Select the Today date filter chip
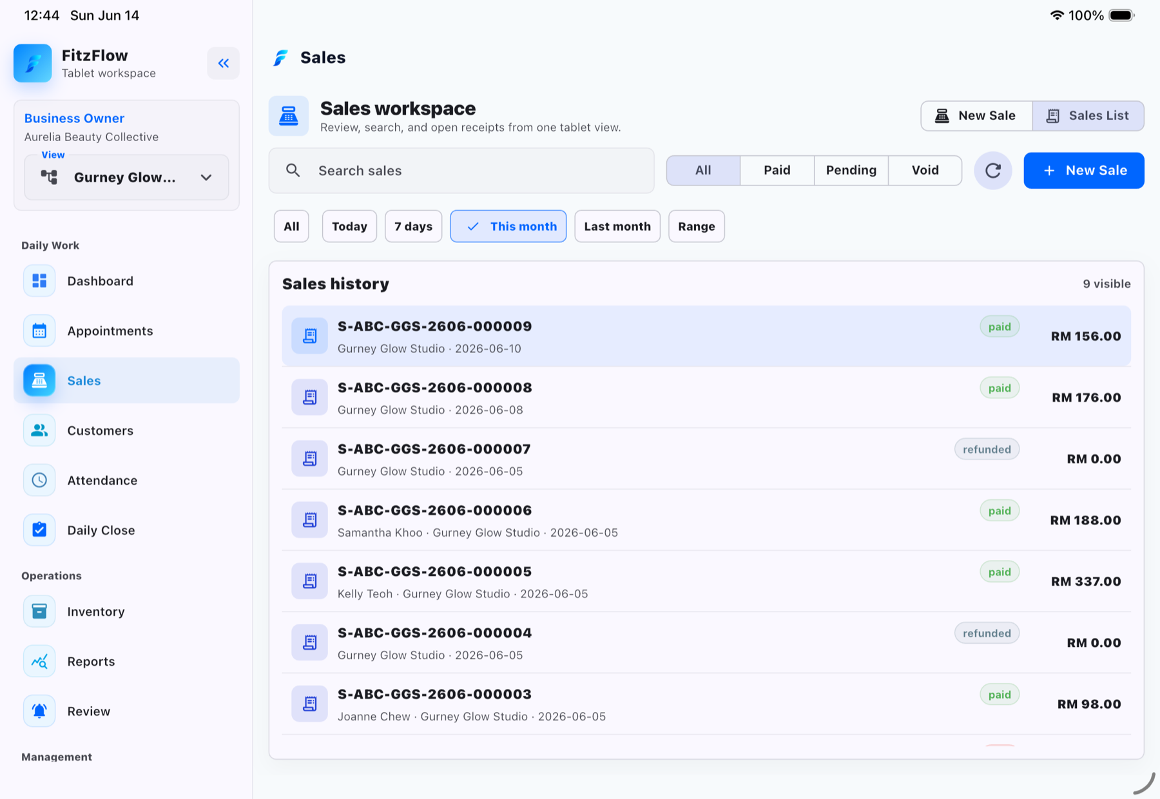The height and width of the screenshot is (799, 1160). [x=349, y=226]
